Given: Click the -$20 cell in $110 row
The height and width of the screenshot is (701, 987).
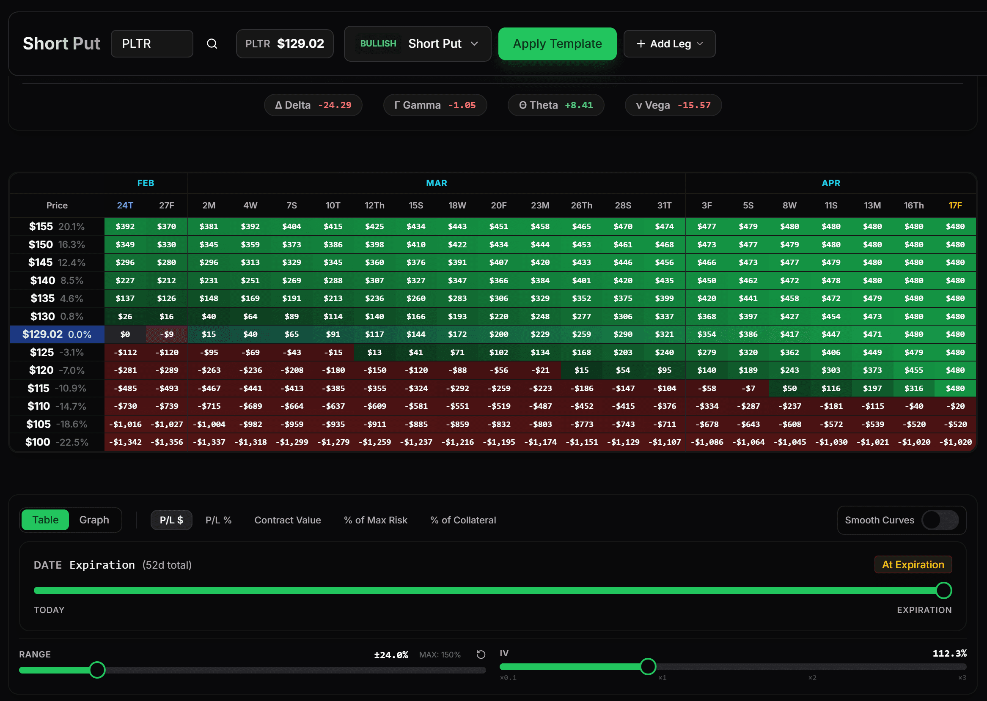Looking at the screenshot, I should coord(955,406).
